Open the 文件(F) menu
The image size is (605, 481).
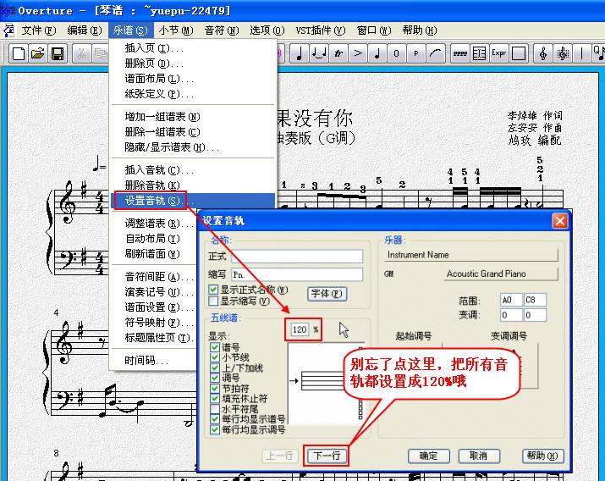[38, 30]
